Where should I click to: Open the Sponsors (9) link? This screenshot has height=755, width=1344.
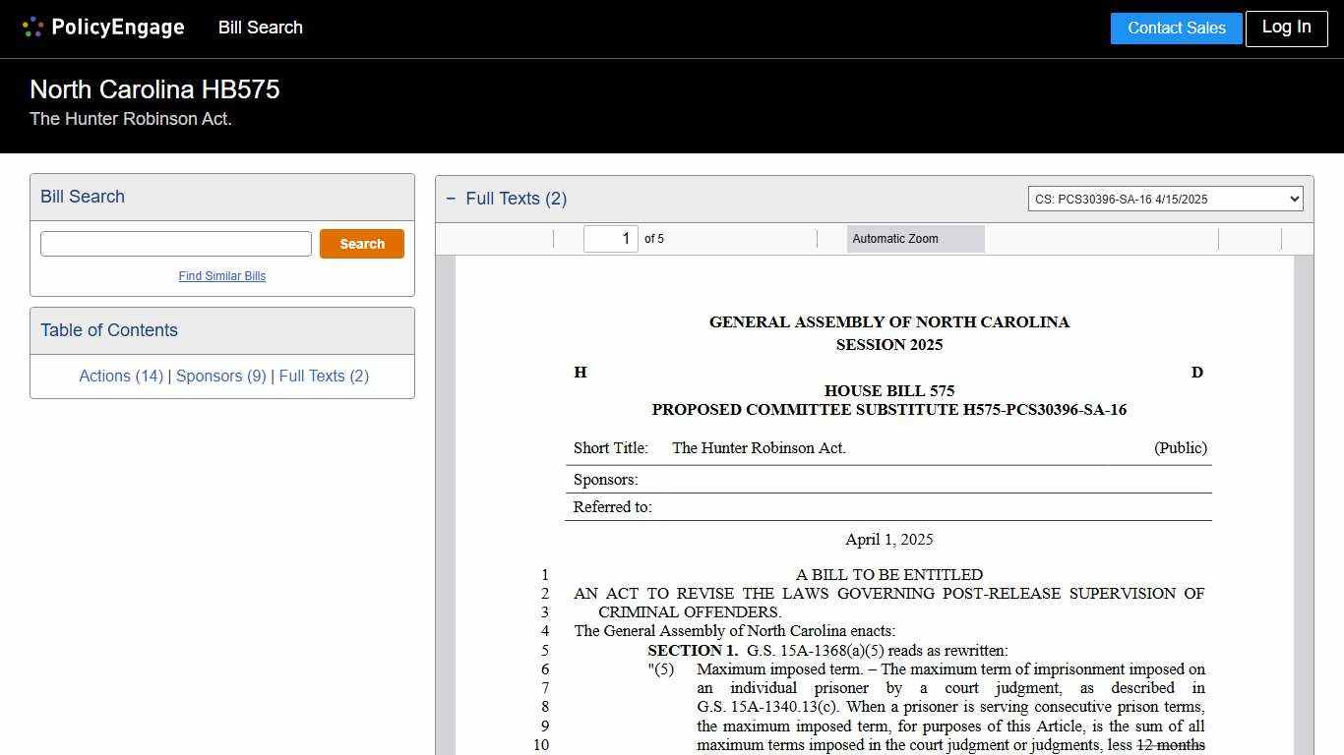tap(220, 376)
